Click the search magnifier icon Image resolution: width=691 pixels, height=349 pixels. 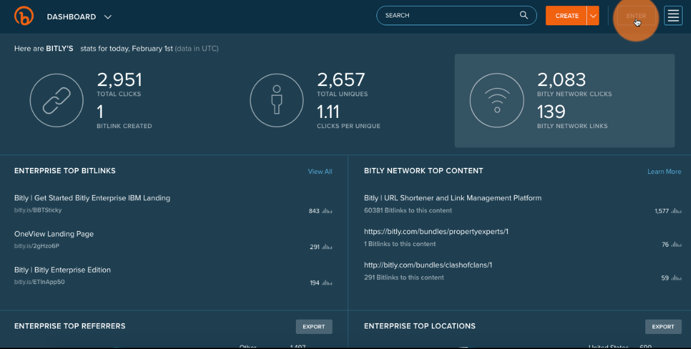[524, 15]
